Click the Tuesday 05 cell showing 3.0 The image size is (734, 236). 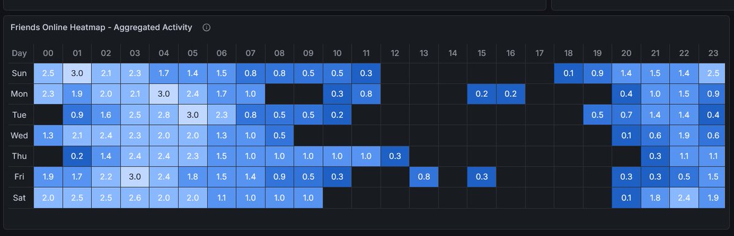click(x=193, y=115)
